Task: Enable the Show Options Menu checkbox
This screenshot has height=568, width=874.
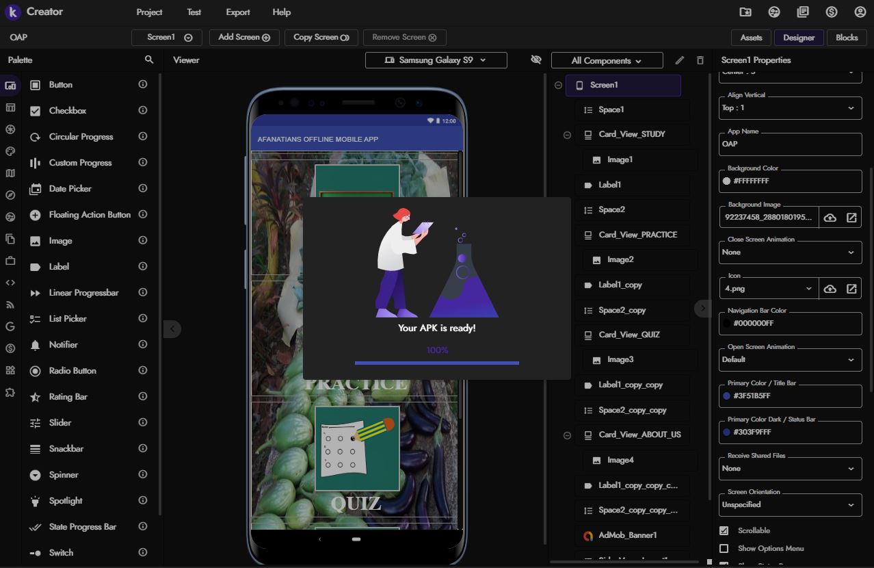Action: [724, 548]
